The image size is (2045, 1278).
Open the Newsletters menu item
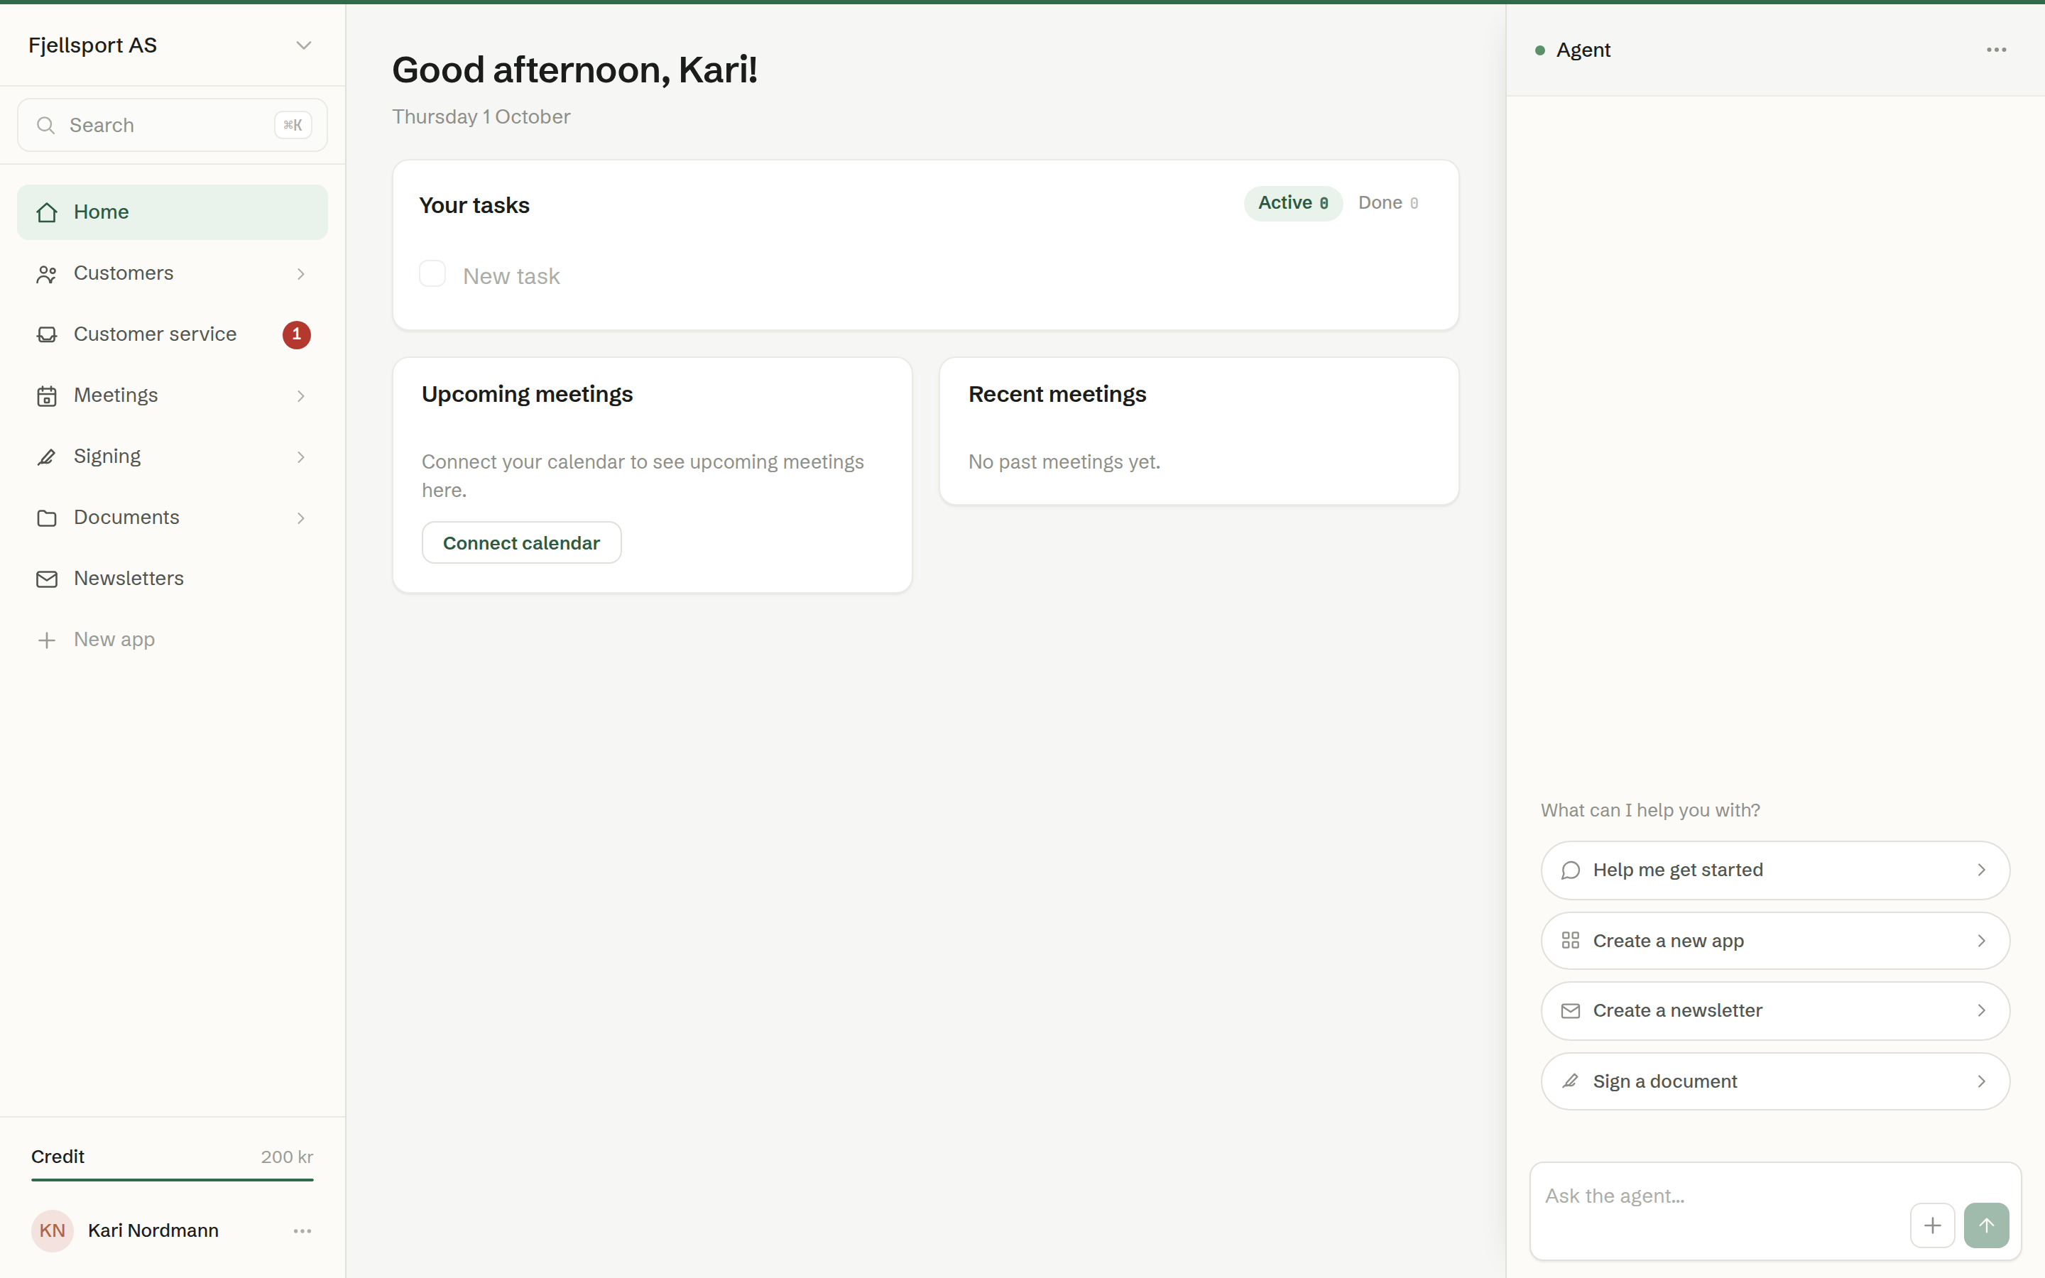173,579
